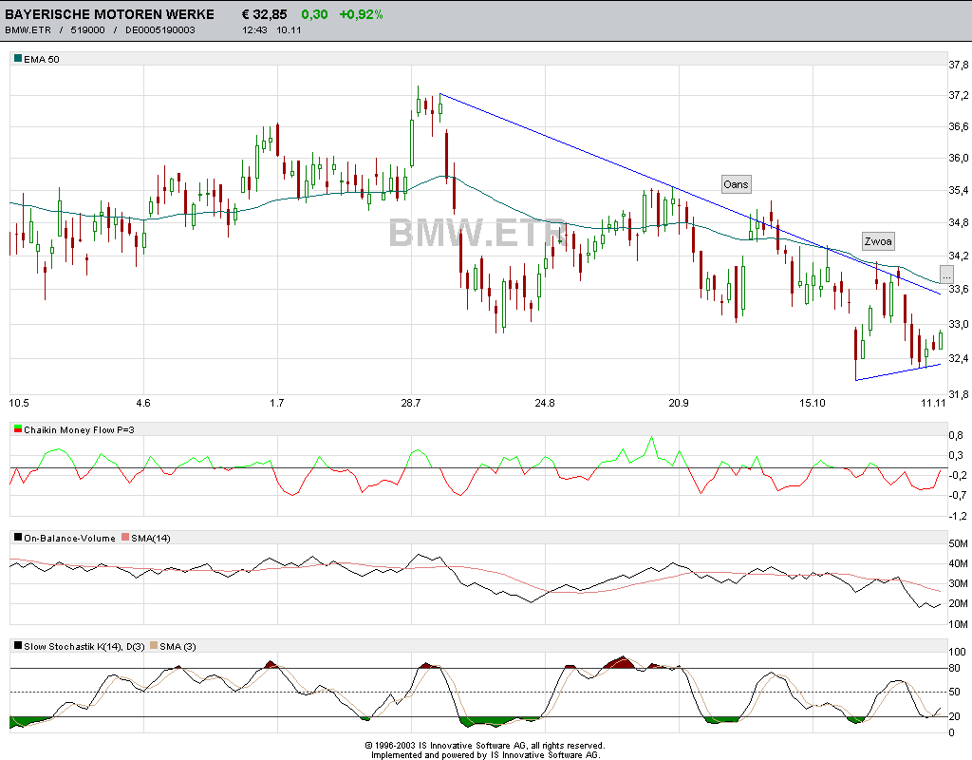
Task: Click the date axis label '15.10'
Action: (813, 403)
